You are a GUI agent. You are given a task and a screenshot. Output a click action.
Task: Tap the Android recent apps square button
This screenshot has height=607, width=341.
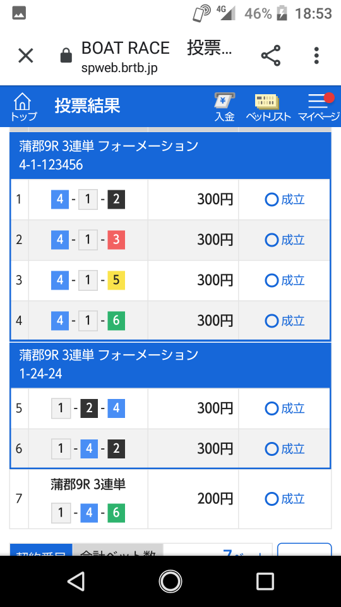click(265, 582)
